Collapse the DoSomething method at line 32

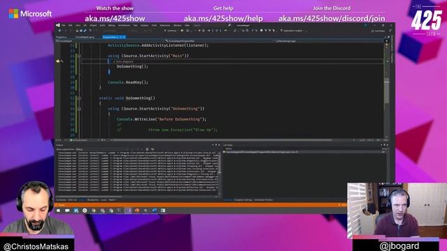pyautogui.click(x=79, y=98)
